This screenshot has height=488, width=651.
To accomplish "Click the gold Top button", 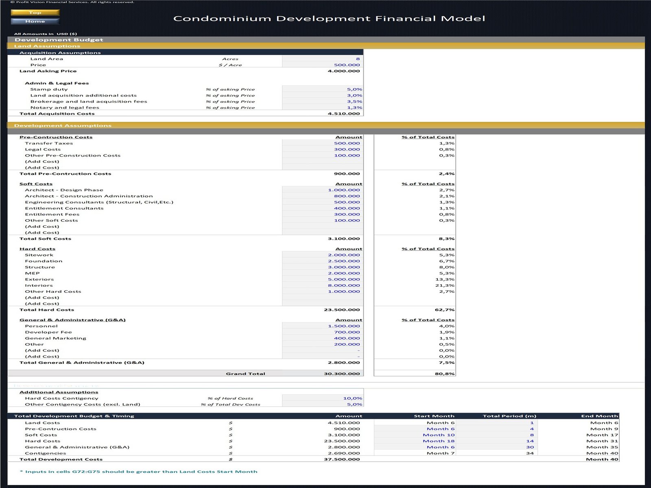I will (35, 13).
